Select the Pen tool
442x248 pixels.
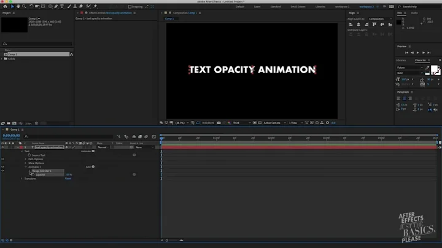(56, 6)
